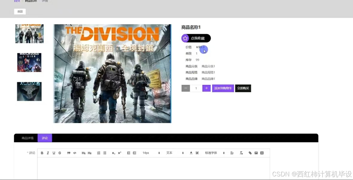This screenshot has height=180, width=353.
Task: Insert a hyperlink in the comment
Action: (x=250, y=153)
